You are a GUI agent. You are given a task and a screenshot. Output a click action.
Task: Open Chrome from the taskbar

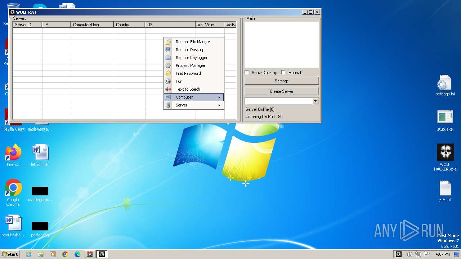pyautogui.click(x=65, y=254)
